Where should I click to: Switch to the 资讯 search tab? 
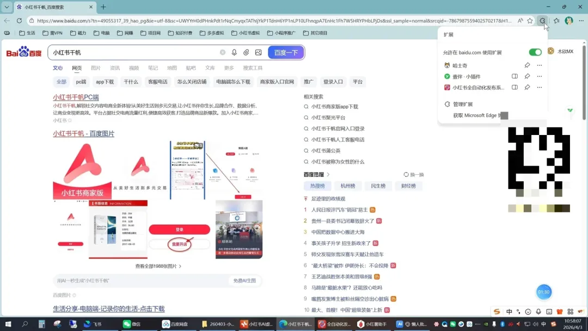click(x=115, y=68)
